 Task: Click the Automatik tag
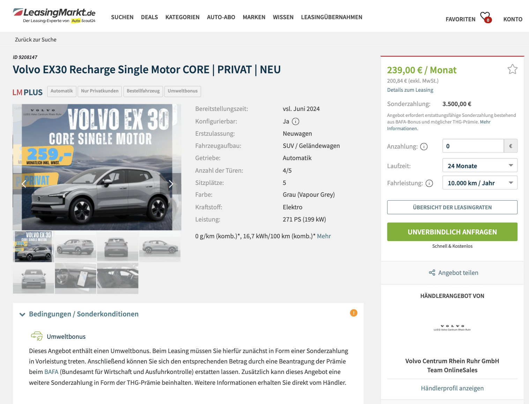pyautogui.click(x=62, y=91)
